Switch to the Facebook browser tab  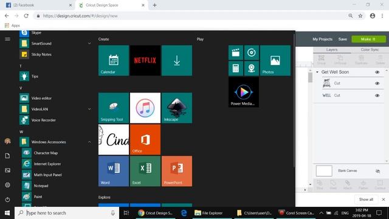(x=38, y=5)
